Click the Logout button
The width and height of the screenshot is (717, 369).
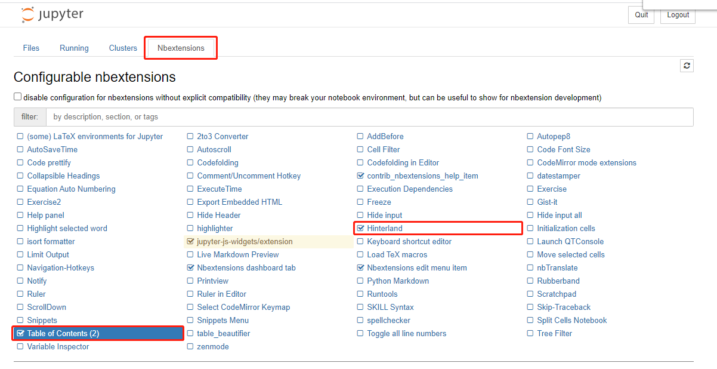[x=678, y=15]
